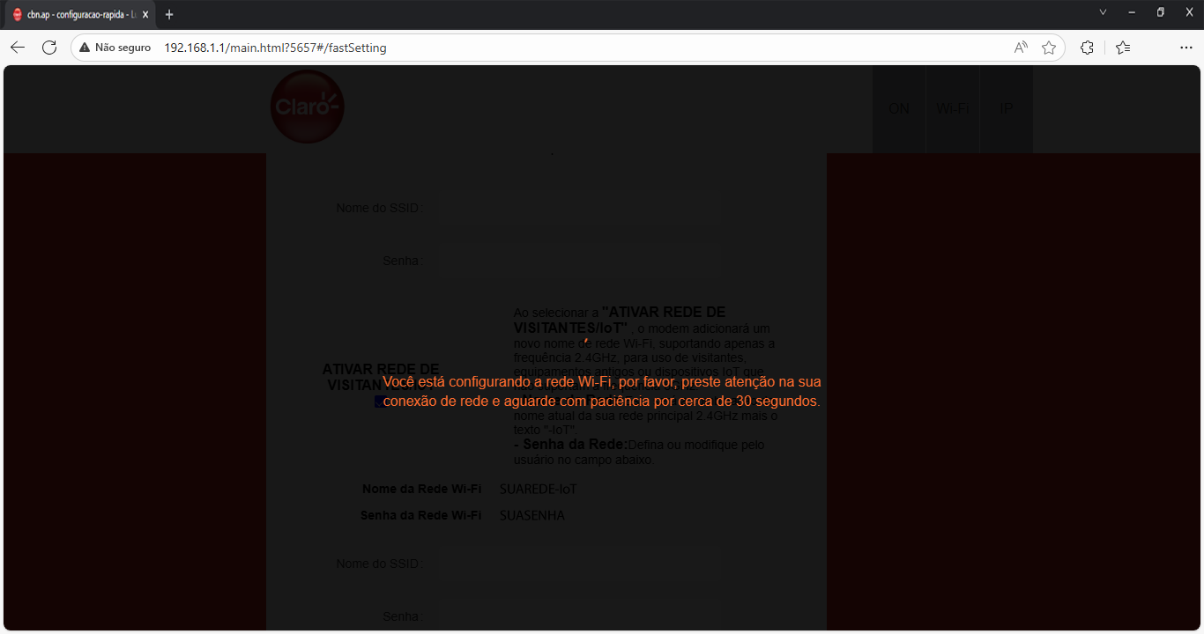Image resolution: width=1204 pixels, height=634 pixels.
Task: Minimize the browser window
Action: (x=1132, y=12)
